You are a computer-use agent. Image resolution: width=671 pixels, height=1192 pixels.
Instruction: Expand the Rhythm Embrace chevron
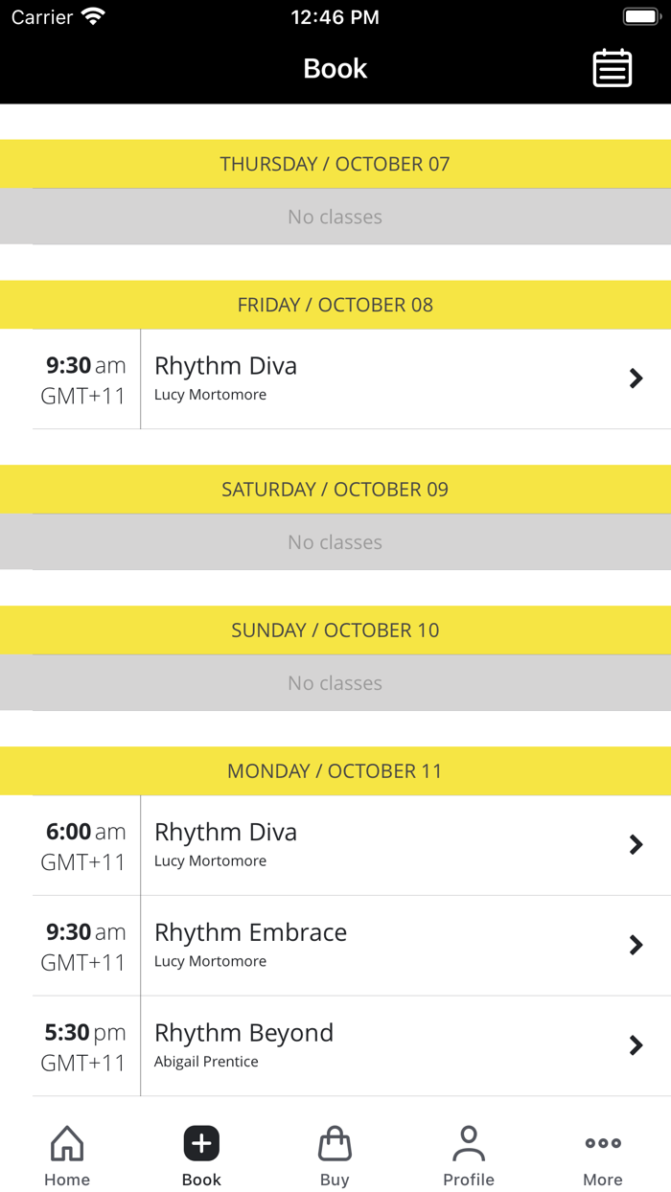coord(636,945)
